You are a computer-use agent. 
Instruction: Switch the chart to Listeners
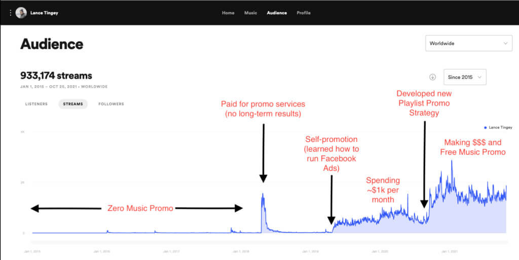pos(36,104)
